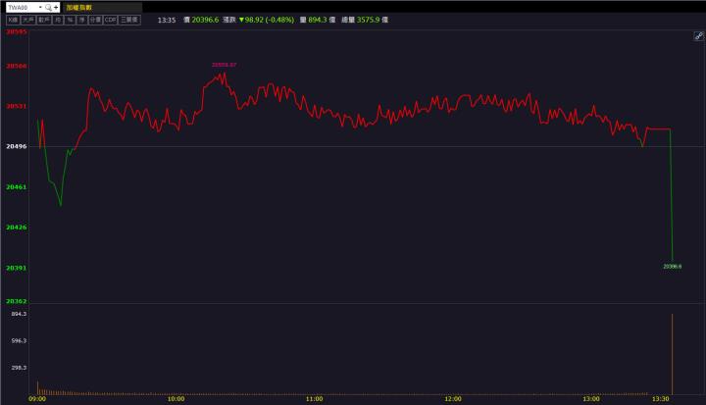This screenshot has width=706, height=405.
Task: Switch the axis to % percentage mode
Action: point(70,19)
